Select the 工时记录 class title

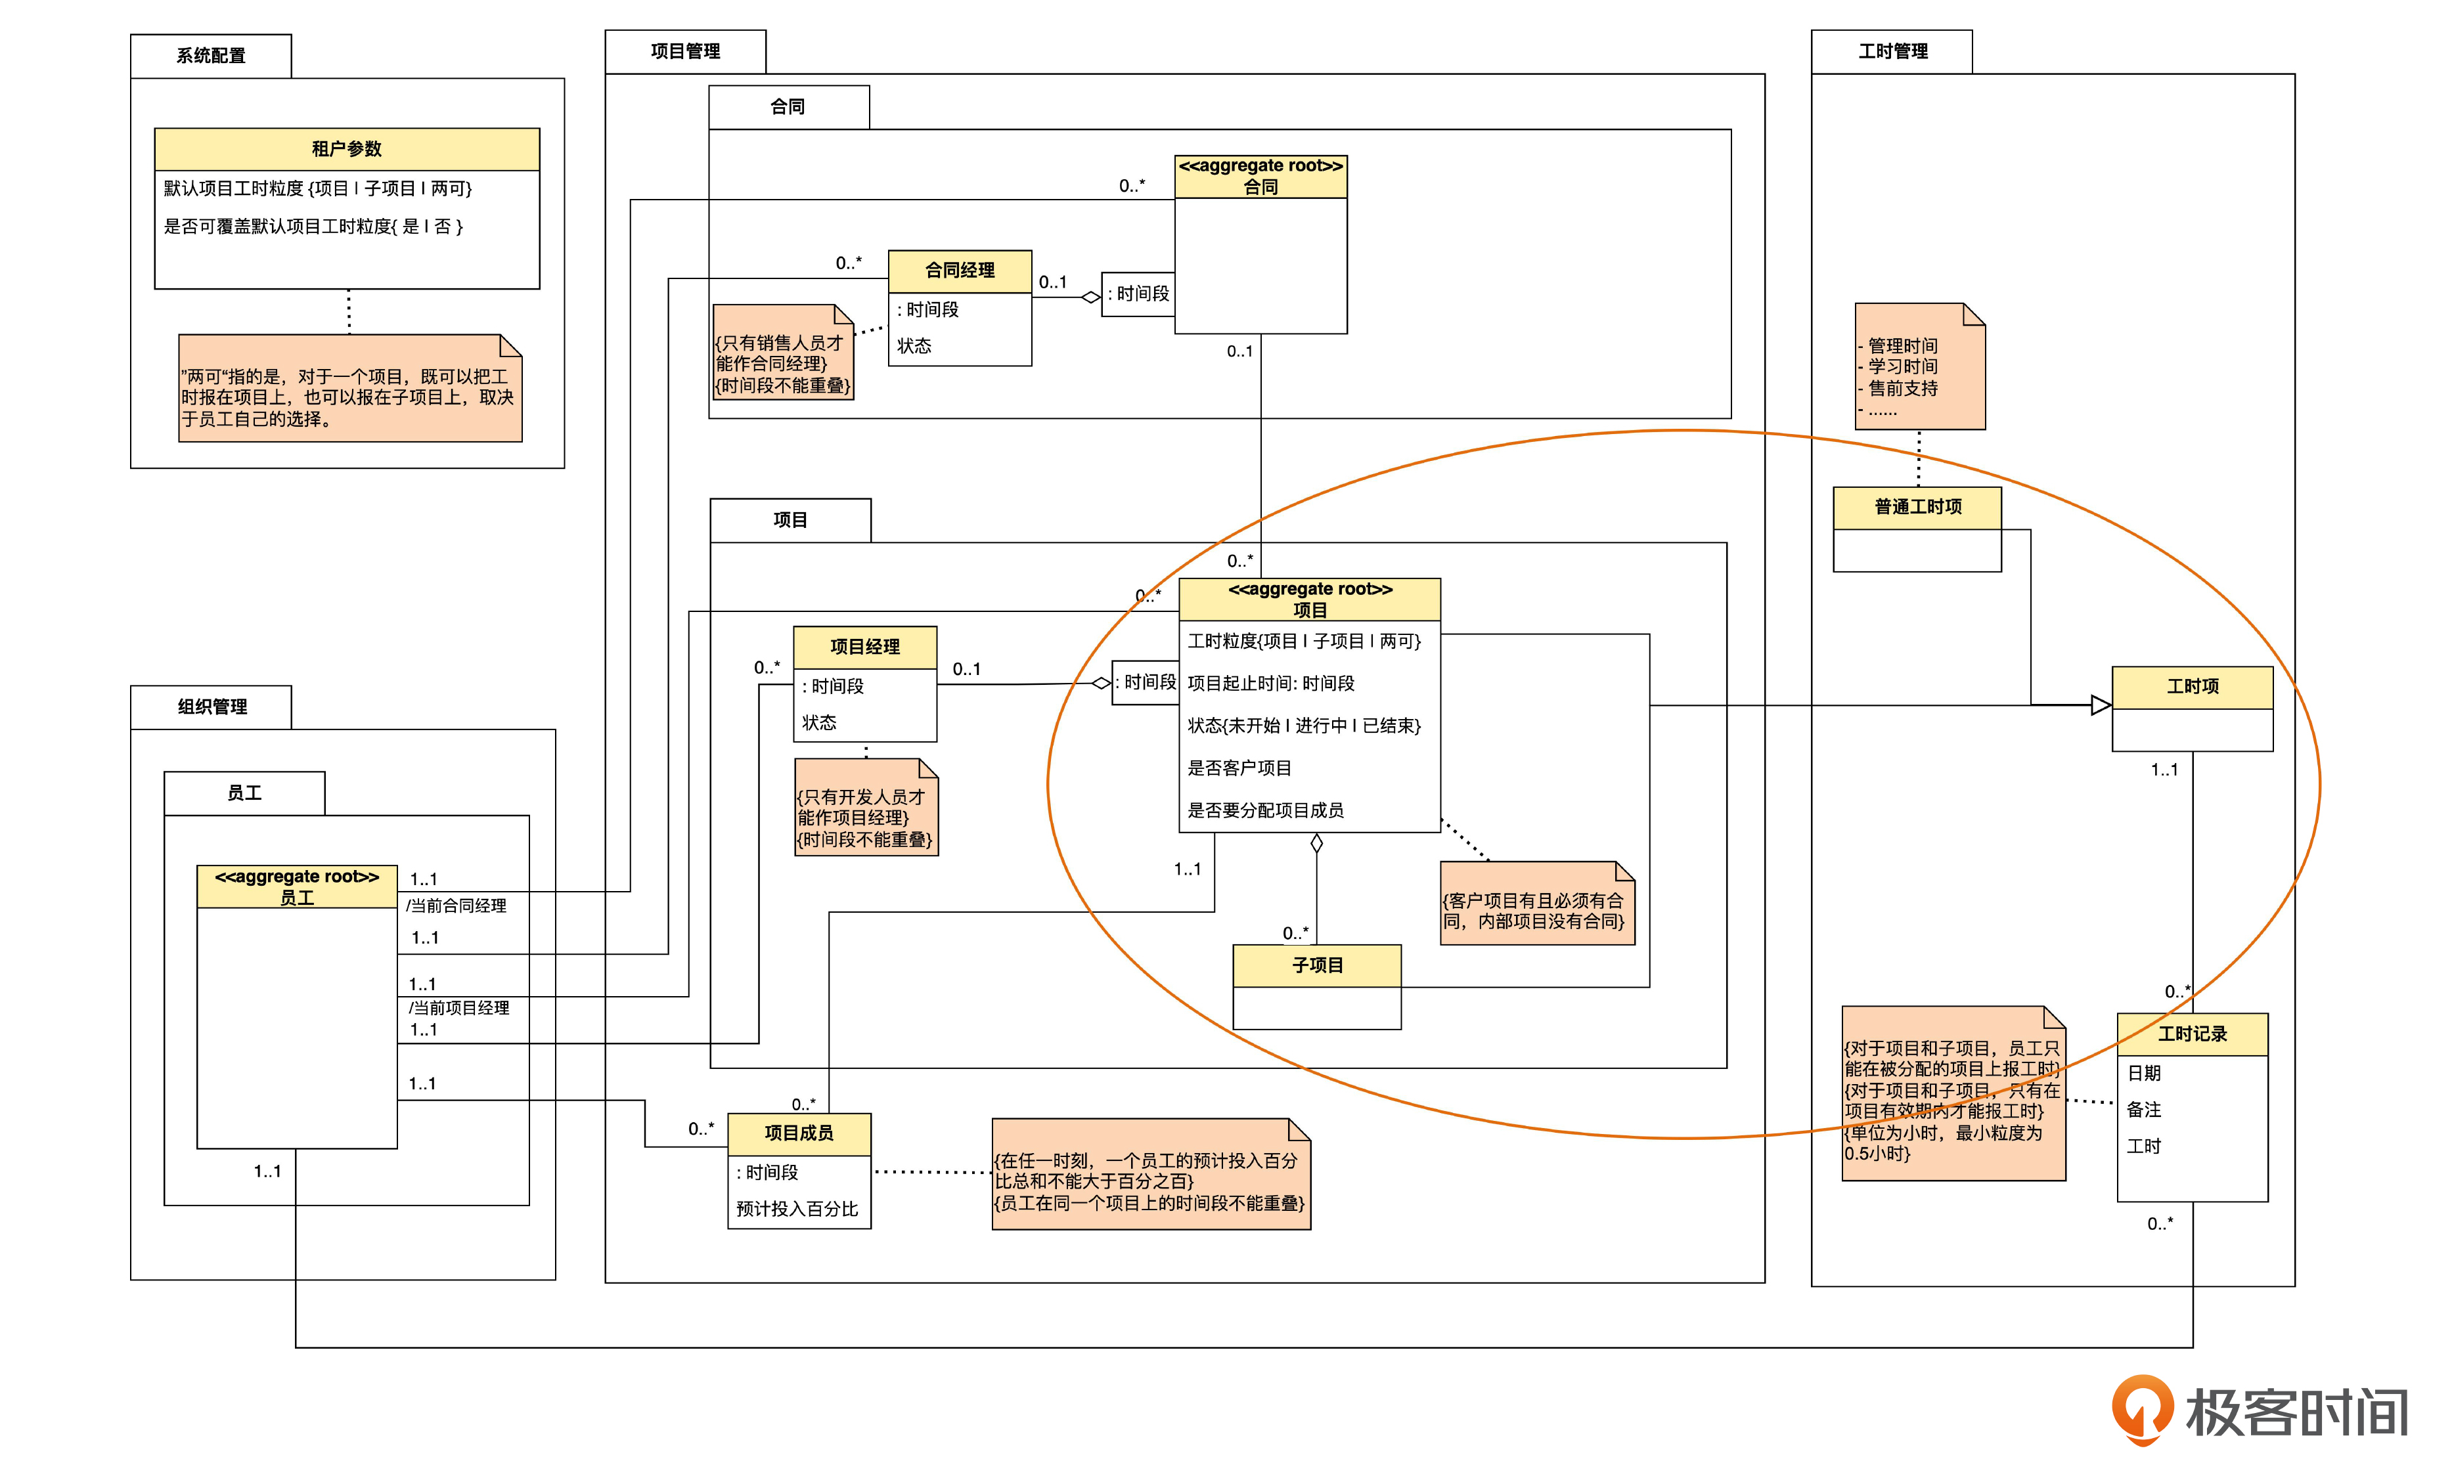(x=2193, y=1034)
